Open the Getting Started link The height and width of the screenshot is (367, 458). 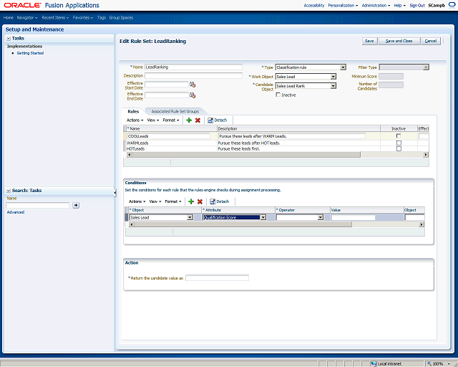click(x=30, y=53)
